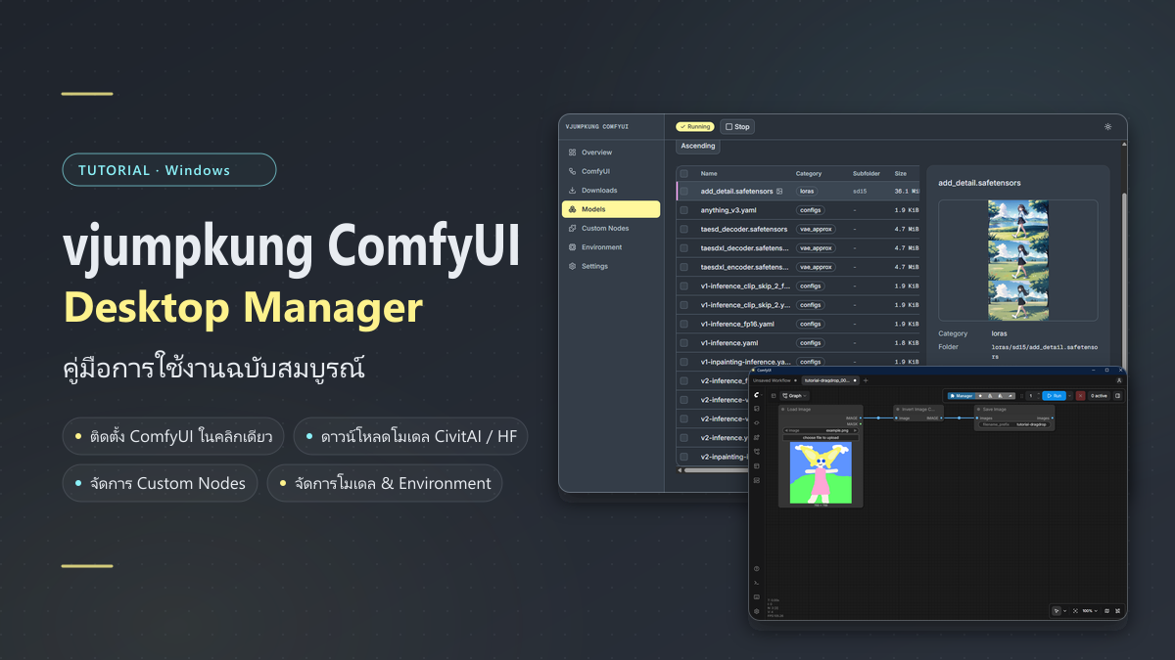
Task: Toggle the light/dark theme sun icon
Action: pos(1107,126)
